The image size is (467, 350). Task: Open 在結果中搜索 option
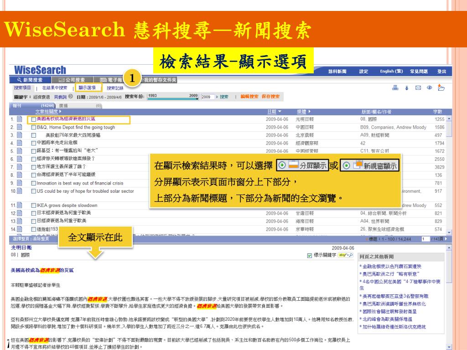(x=55, y=88)
